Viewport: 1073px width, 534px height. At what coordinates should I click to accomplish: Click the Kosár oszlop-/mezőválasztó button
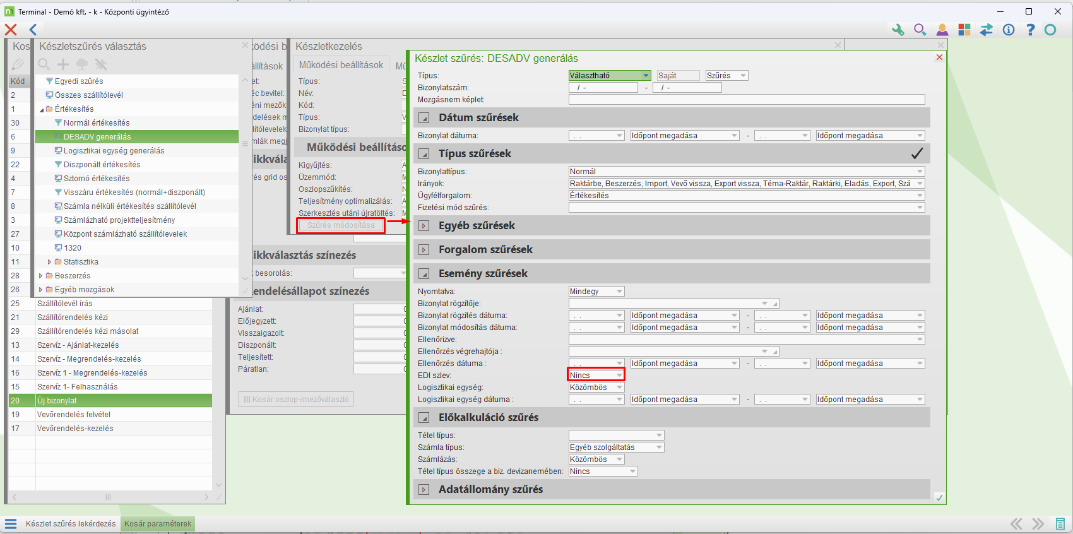(296, 400)
